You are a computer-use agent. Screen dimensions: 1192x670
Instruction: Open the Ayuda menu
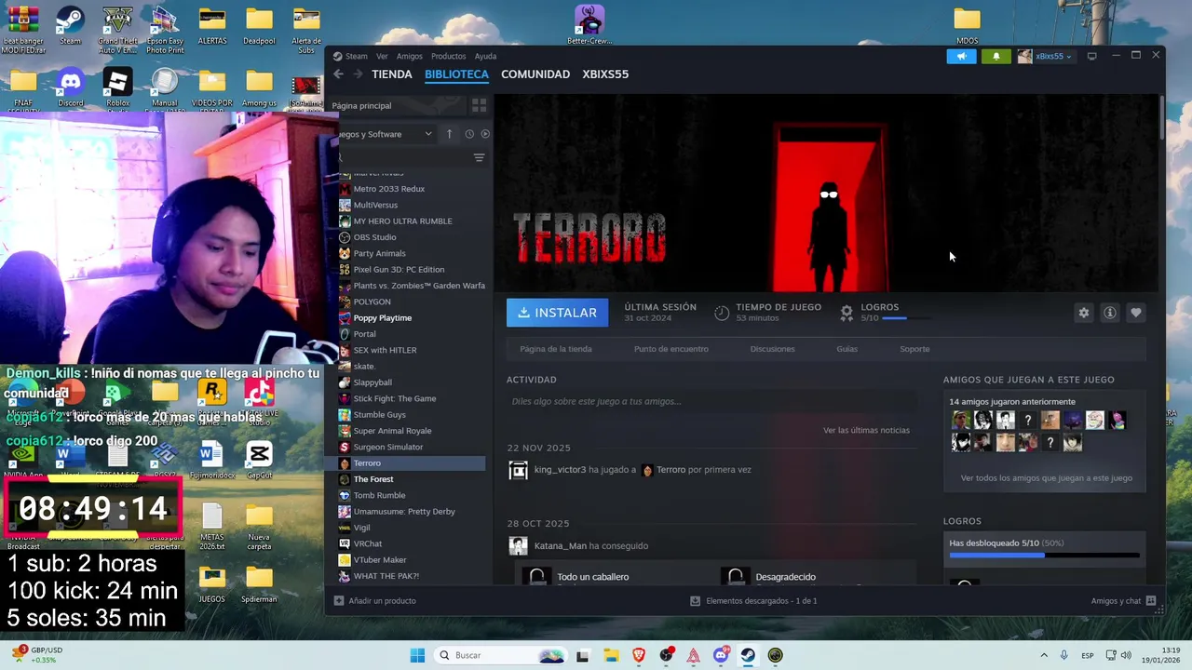[x=485, y=56]
